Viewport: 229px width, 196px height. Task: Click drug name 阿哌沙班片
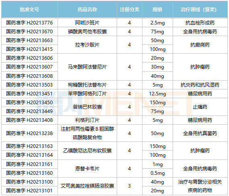click(87, 23)
